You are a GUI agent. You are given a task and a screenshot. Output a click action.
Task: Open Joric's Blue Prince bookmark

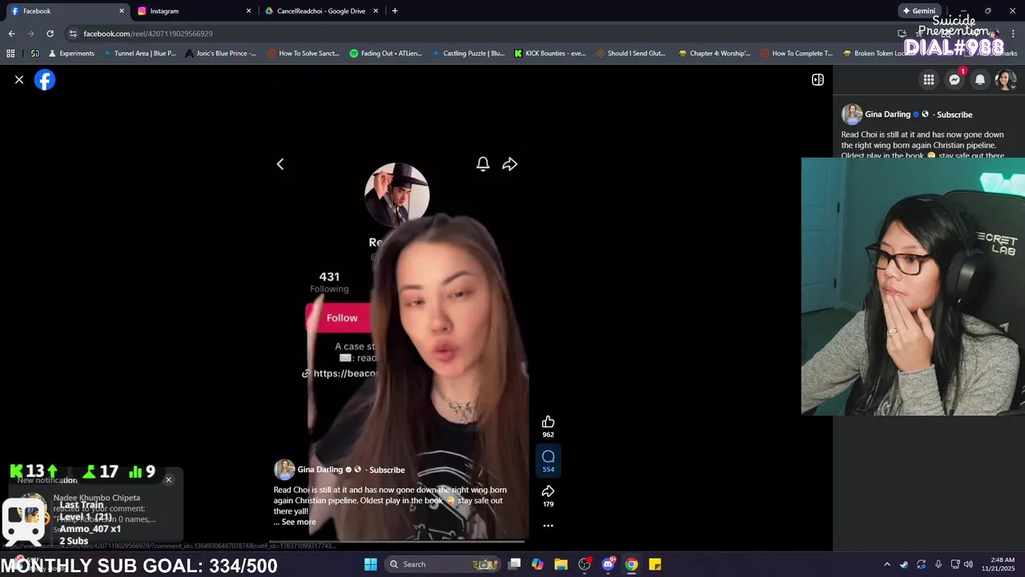[220, 54]
